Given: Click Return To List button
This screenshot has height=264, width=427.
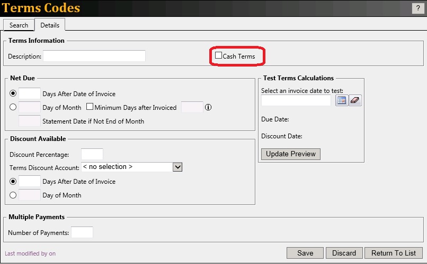Looking at the screenshot, I should 394,253.
